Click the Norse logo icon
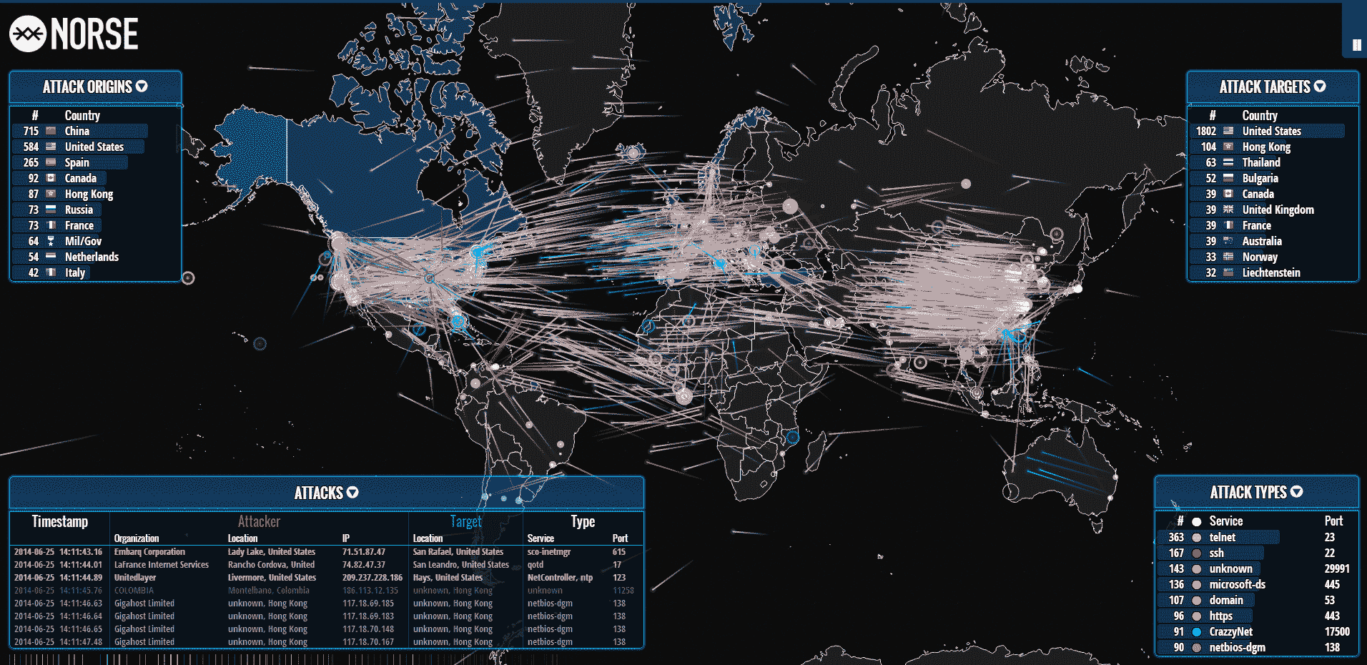Image resolution: width=1367 pixels, height=665 pixels. click(28, 34)
